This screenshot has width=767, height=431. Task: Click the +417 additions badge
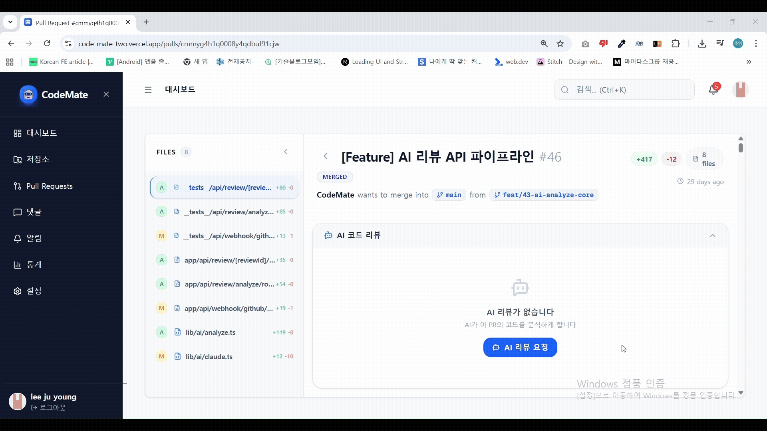pyautogui.click(x=644, y=159)
